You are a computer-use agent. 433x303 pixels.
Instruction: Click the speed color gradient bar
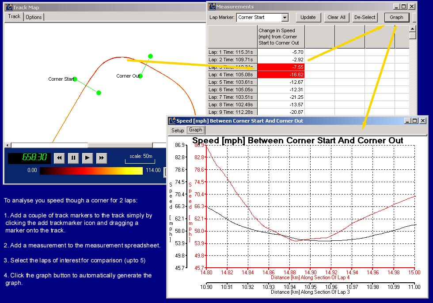[91, 171]
